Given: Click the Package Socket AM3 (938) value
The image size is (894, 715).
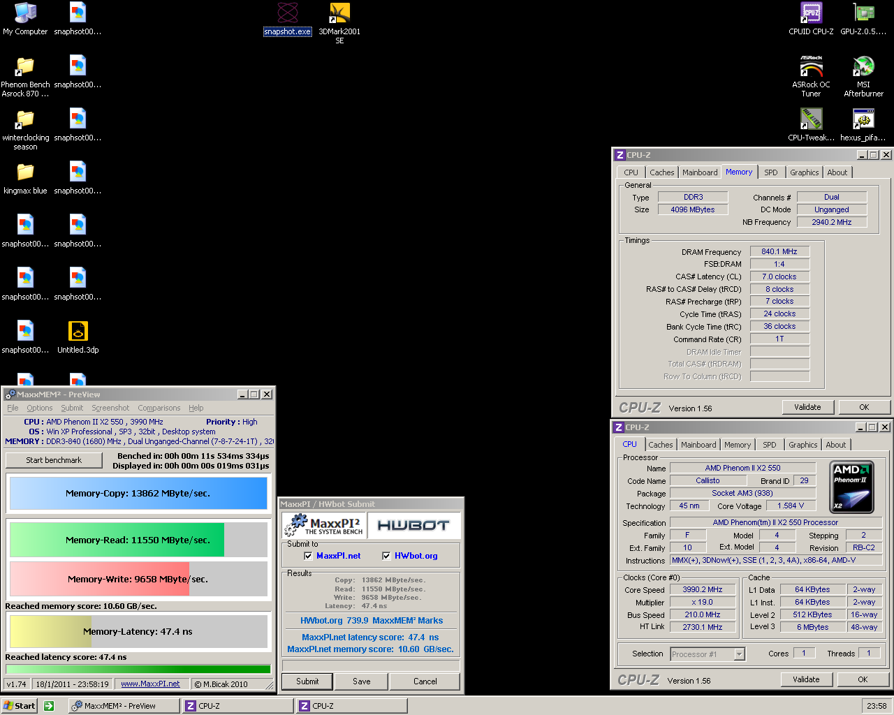Looking at the screenshot, I should point(742,493).
